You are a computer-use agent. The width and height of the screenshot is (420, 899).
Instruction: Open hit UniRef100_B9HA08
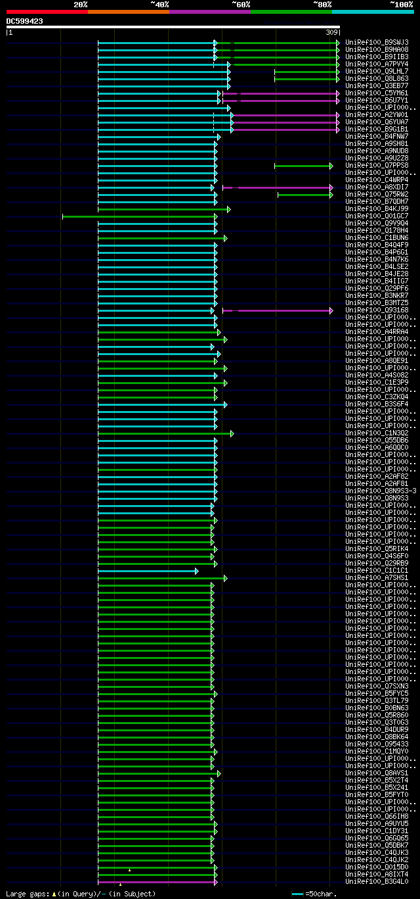click(x=377, y=49)
